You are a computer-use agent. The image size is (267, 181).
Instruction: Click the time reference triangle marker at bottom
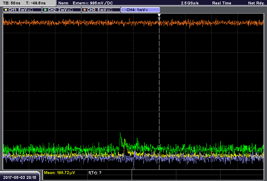pyautogui.click(x=133, y=168)
